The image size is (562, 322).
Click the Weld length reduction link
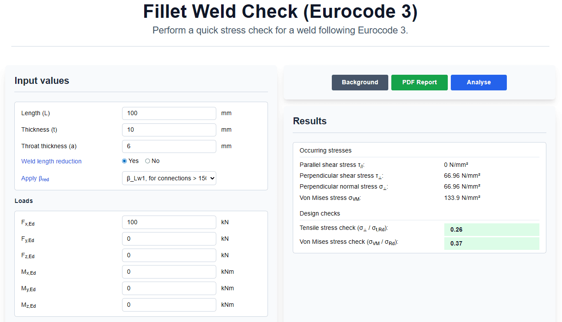[51, 161]
